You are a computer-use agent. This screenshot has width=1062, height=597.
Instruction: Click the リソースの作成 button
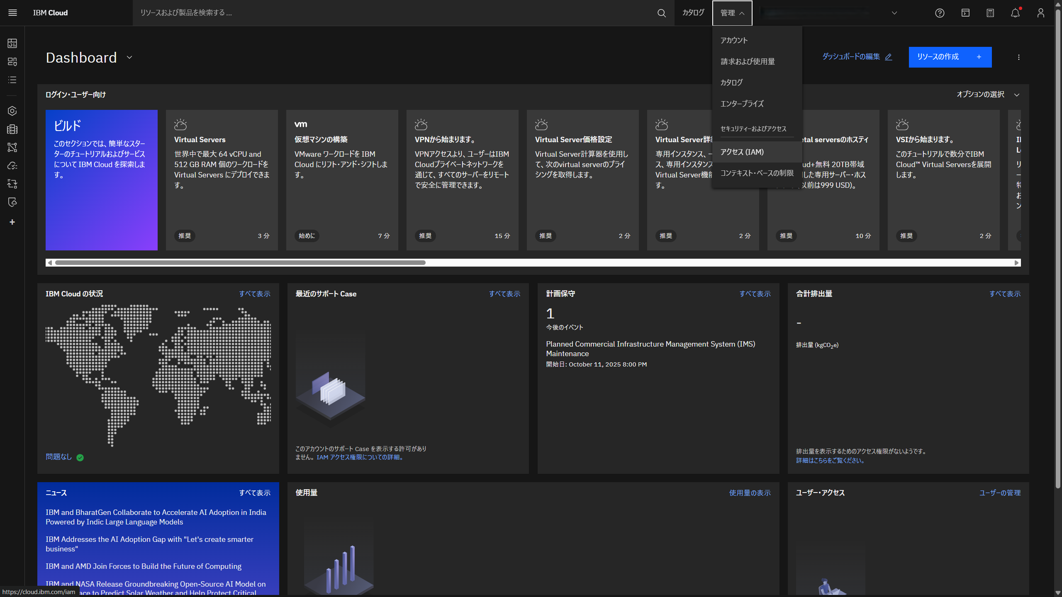pos(950,57)
